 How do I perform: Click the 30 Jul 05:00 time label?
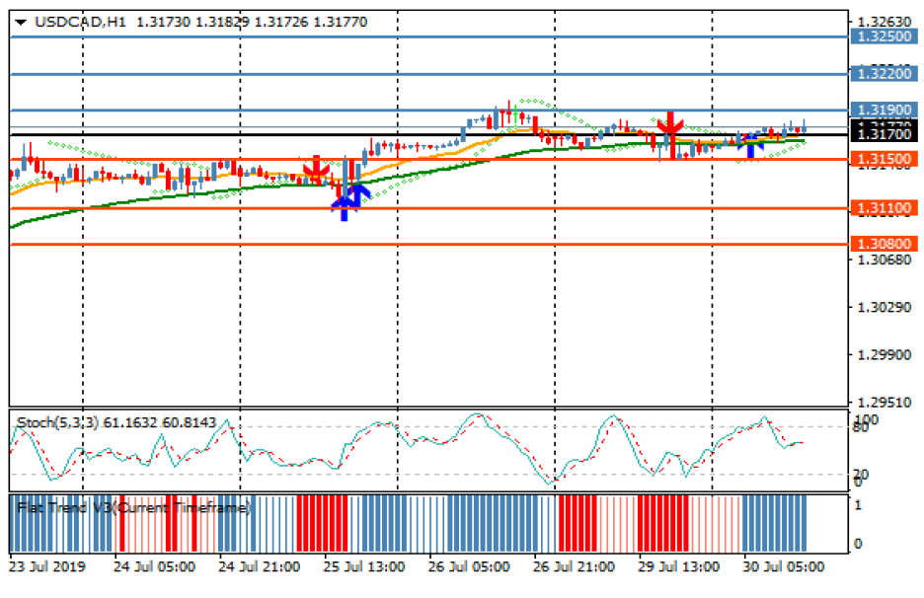click(785, 567)
